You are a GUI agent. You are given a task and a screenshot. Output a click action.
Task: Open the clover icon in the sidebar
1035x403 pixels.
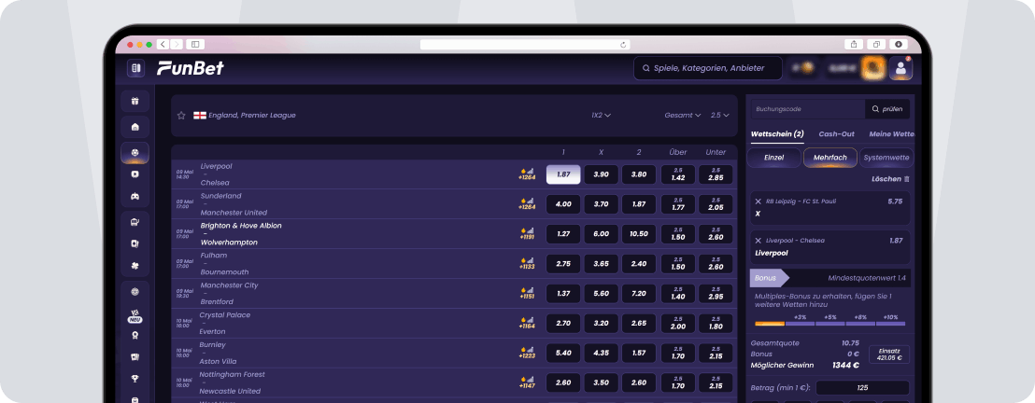click(x=135, y=265)
